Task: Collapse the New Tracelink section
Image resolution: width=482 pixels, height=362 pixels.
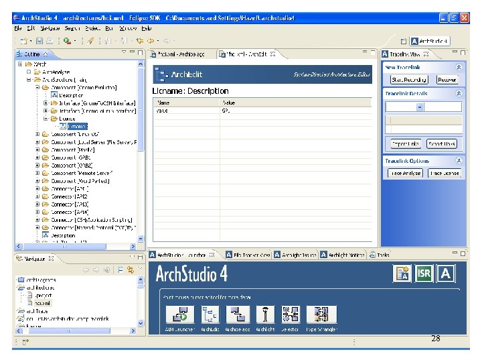Action: tap(459, 67)
